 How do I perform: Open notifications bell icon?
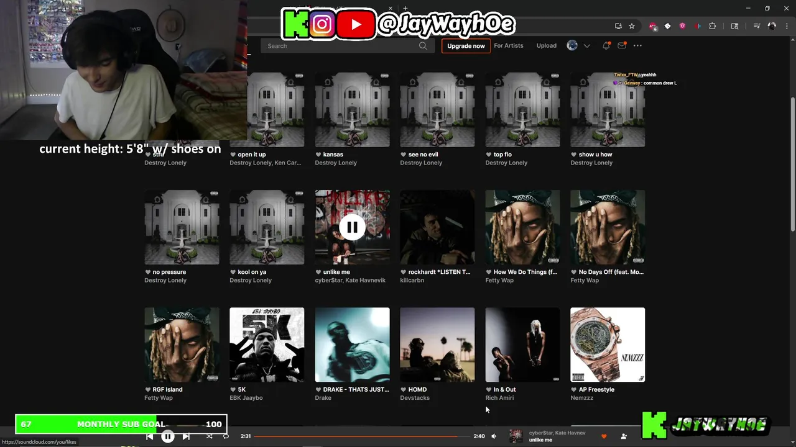(606, 45)
